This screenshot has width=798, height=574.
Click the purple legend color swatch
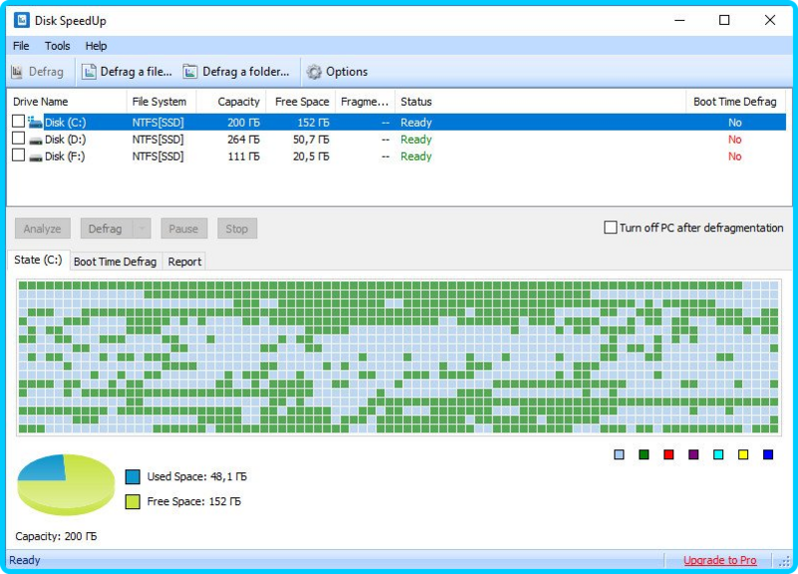693,454
